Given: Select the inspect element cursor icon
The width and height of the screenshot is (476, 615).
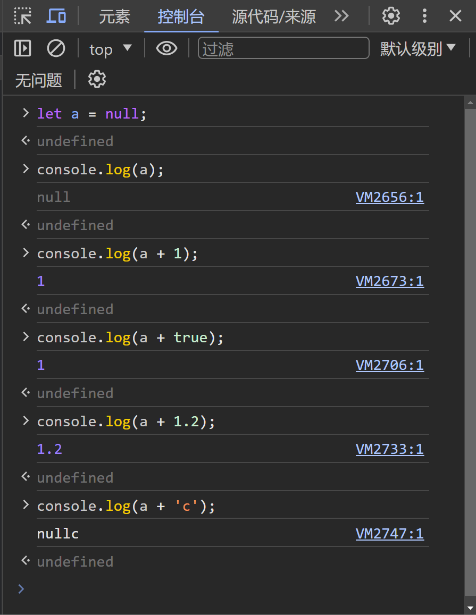Looking at the screenshot, I should (22, 16).
